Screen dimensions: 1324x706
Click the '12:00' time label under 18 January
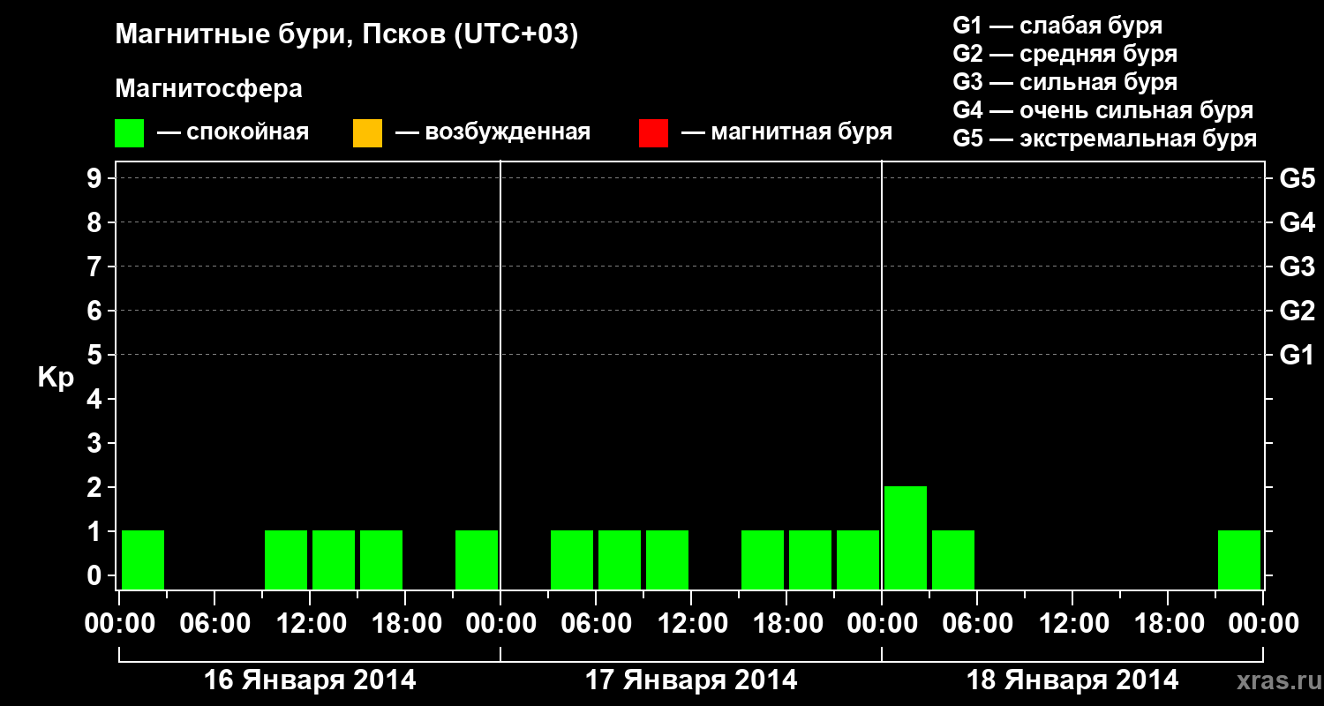(1072, 624)
